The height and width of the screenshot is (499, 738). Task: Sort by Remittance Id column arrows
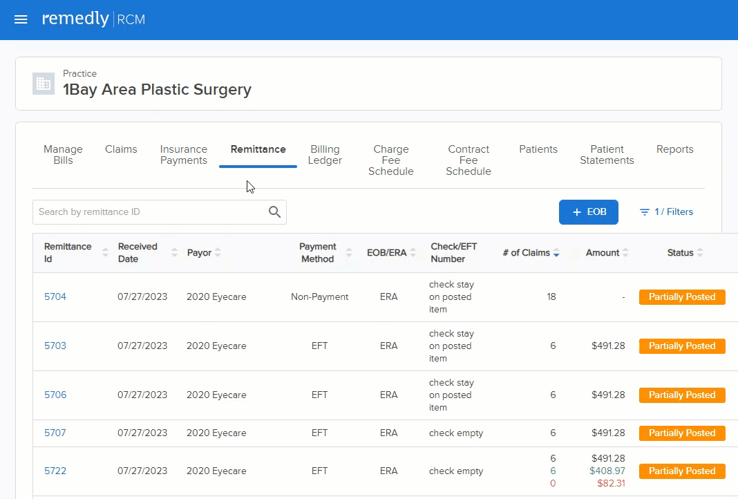pyautogui.click(x=106, y=253)
